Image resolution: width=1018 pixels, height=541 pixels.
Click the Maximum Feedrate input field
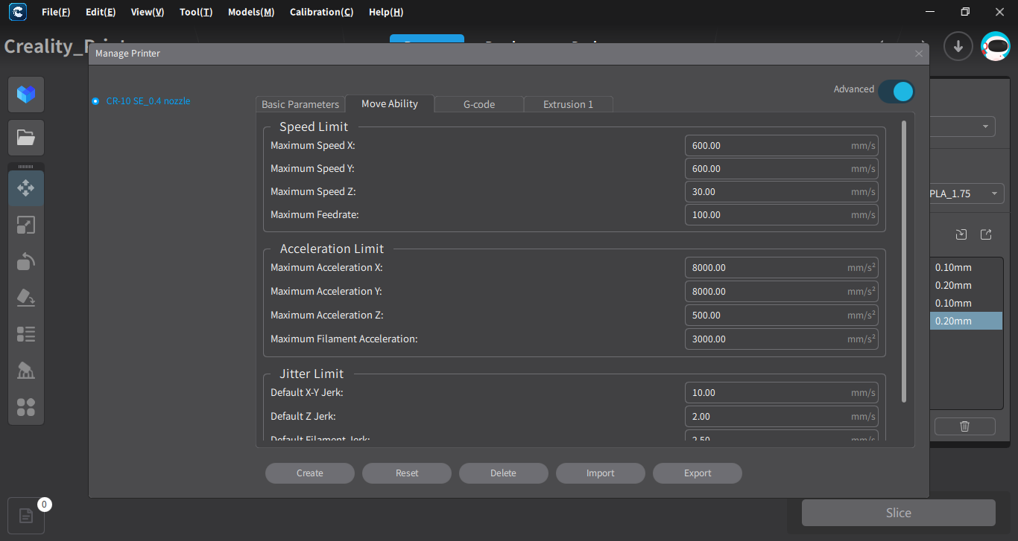pos(782,215)
